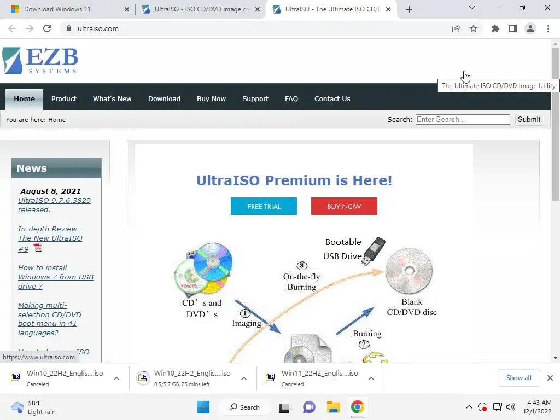Click the red BUY NOW button
This screenshot has width=560, height=420.
pos(344,206)
